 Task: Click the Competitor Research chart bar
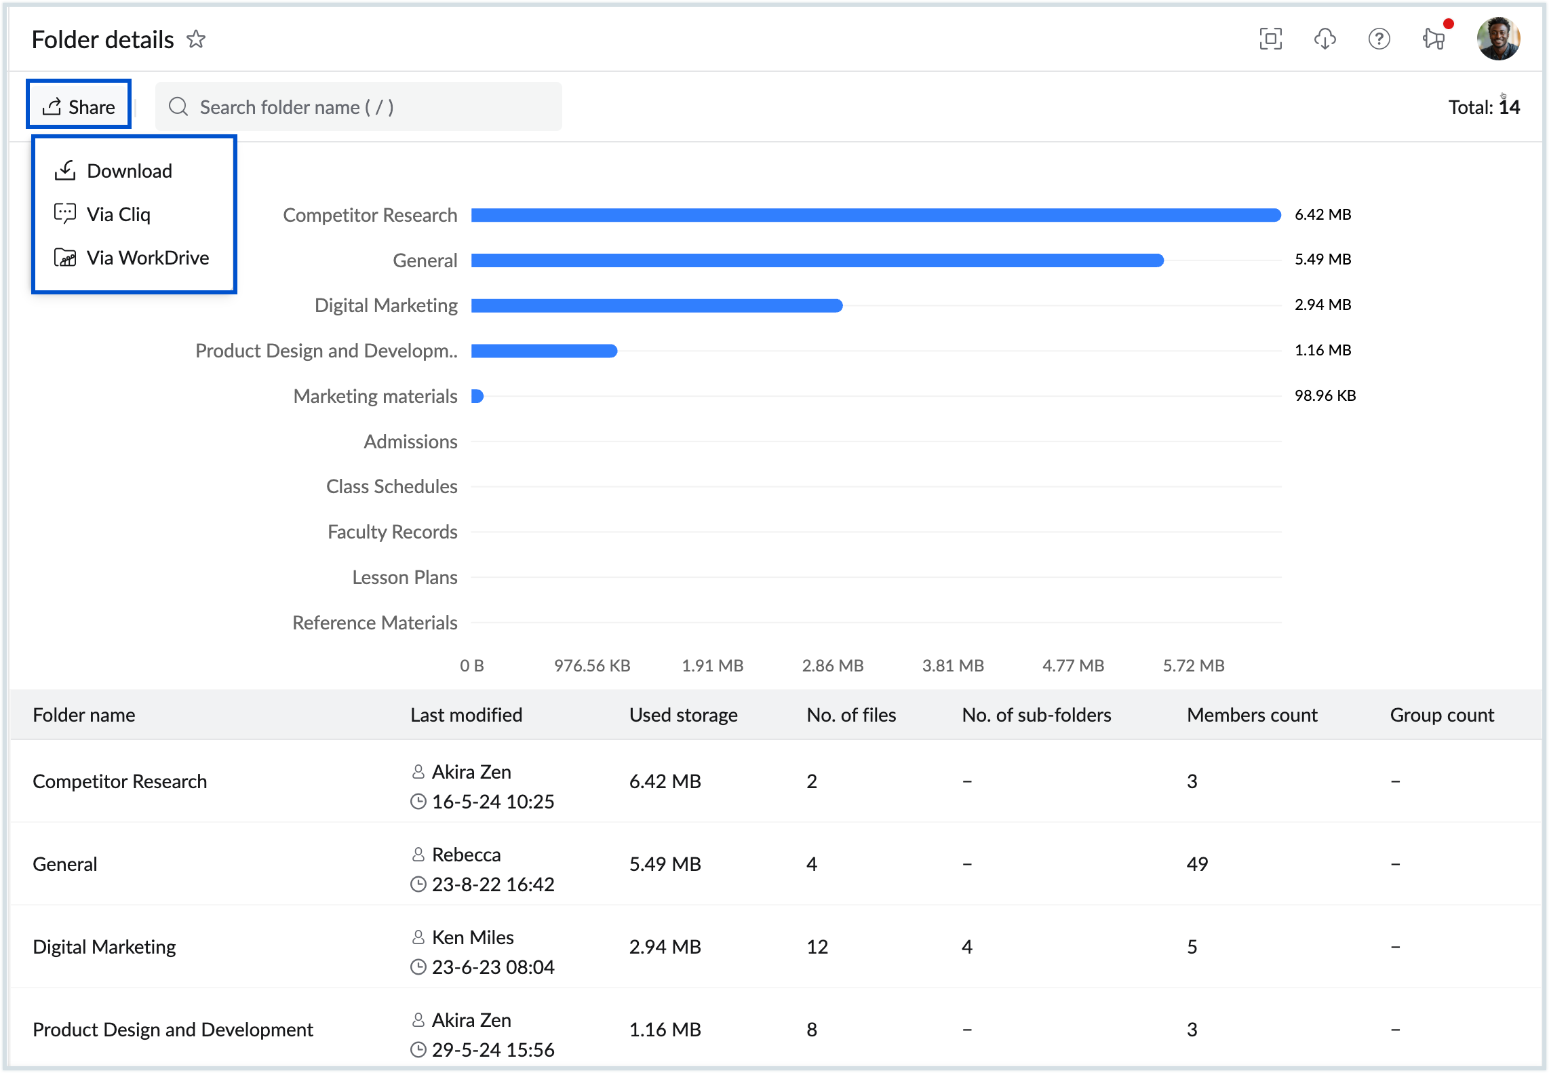[x=875, y=215]
